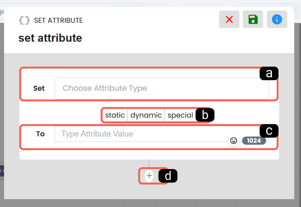Click the curly braces Set Attribute icon
The image size is (301, 207).
(24, 20)
